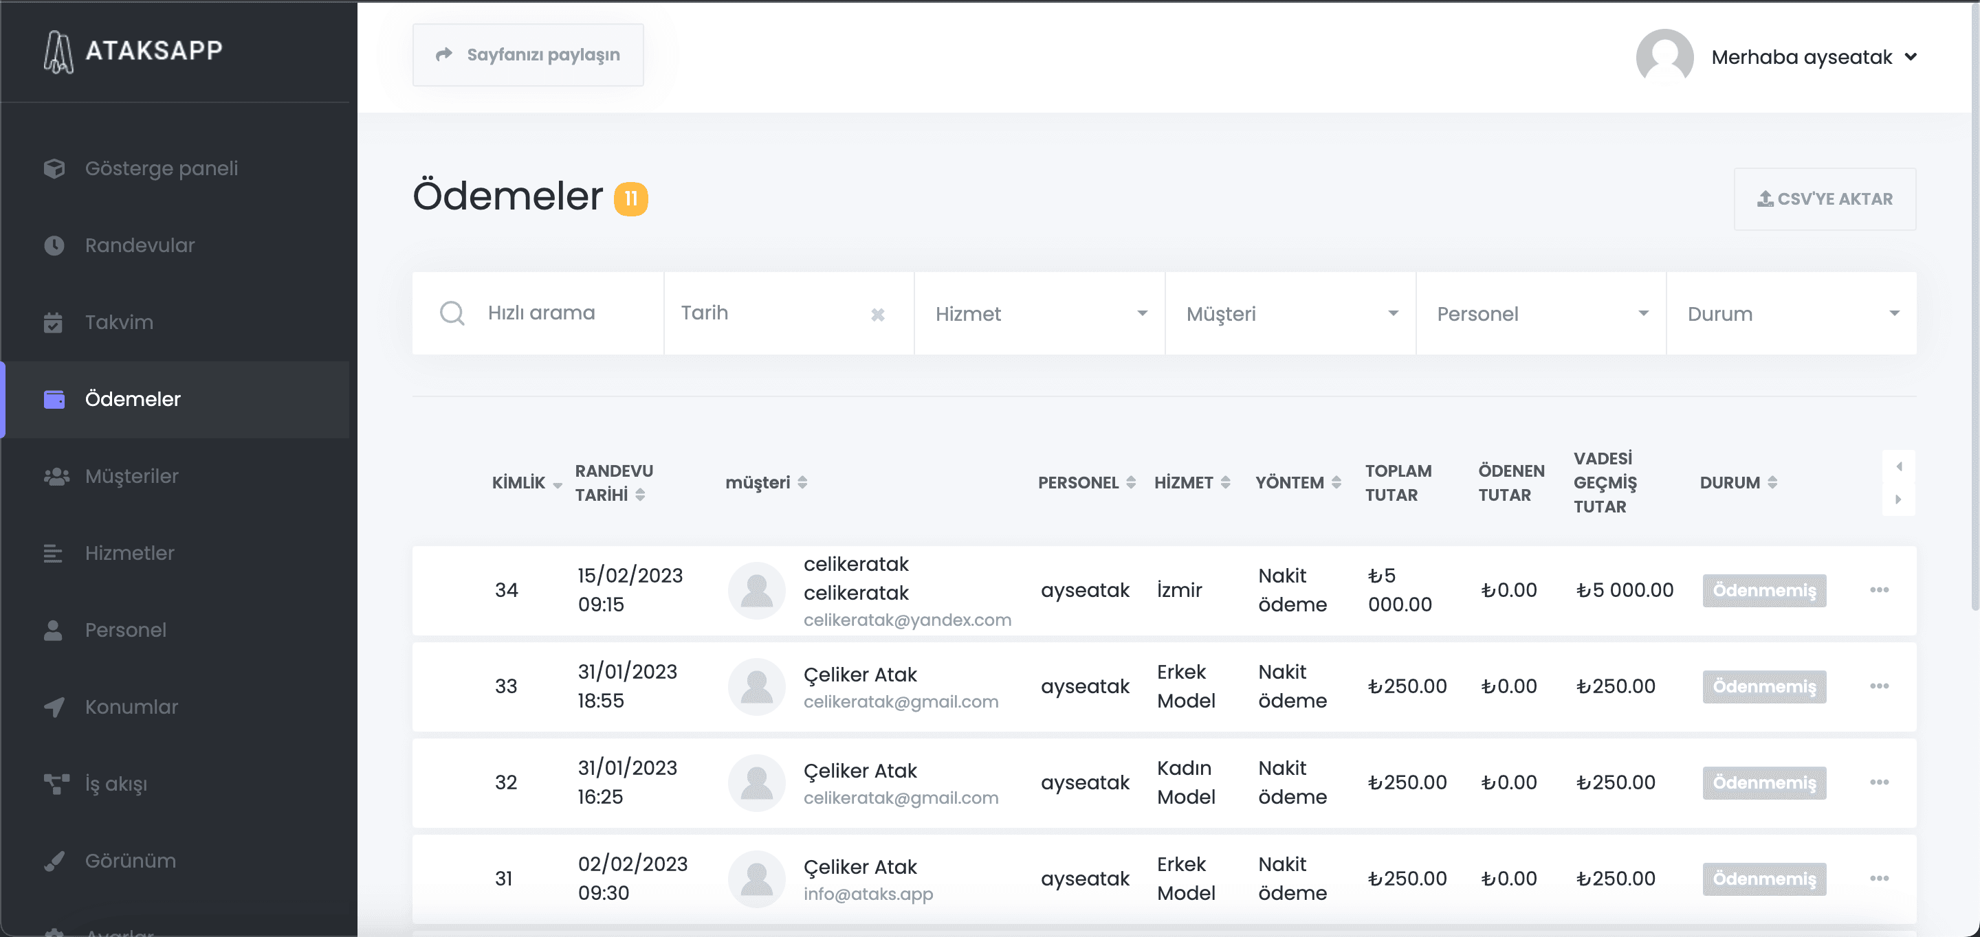
Task: Click date 31/01/2023 16:25
Action: [627, 782]
